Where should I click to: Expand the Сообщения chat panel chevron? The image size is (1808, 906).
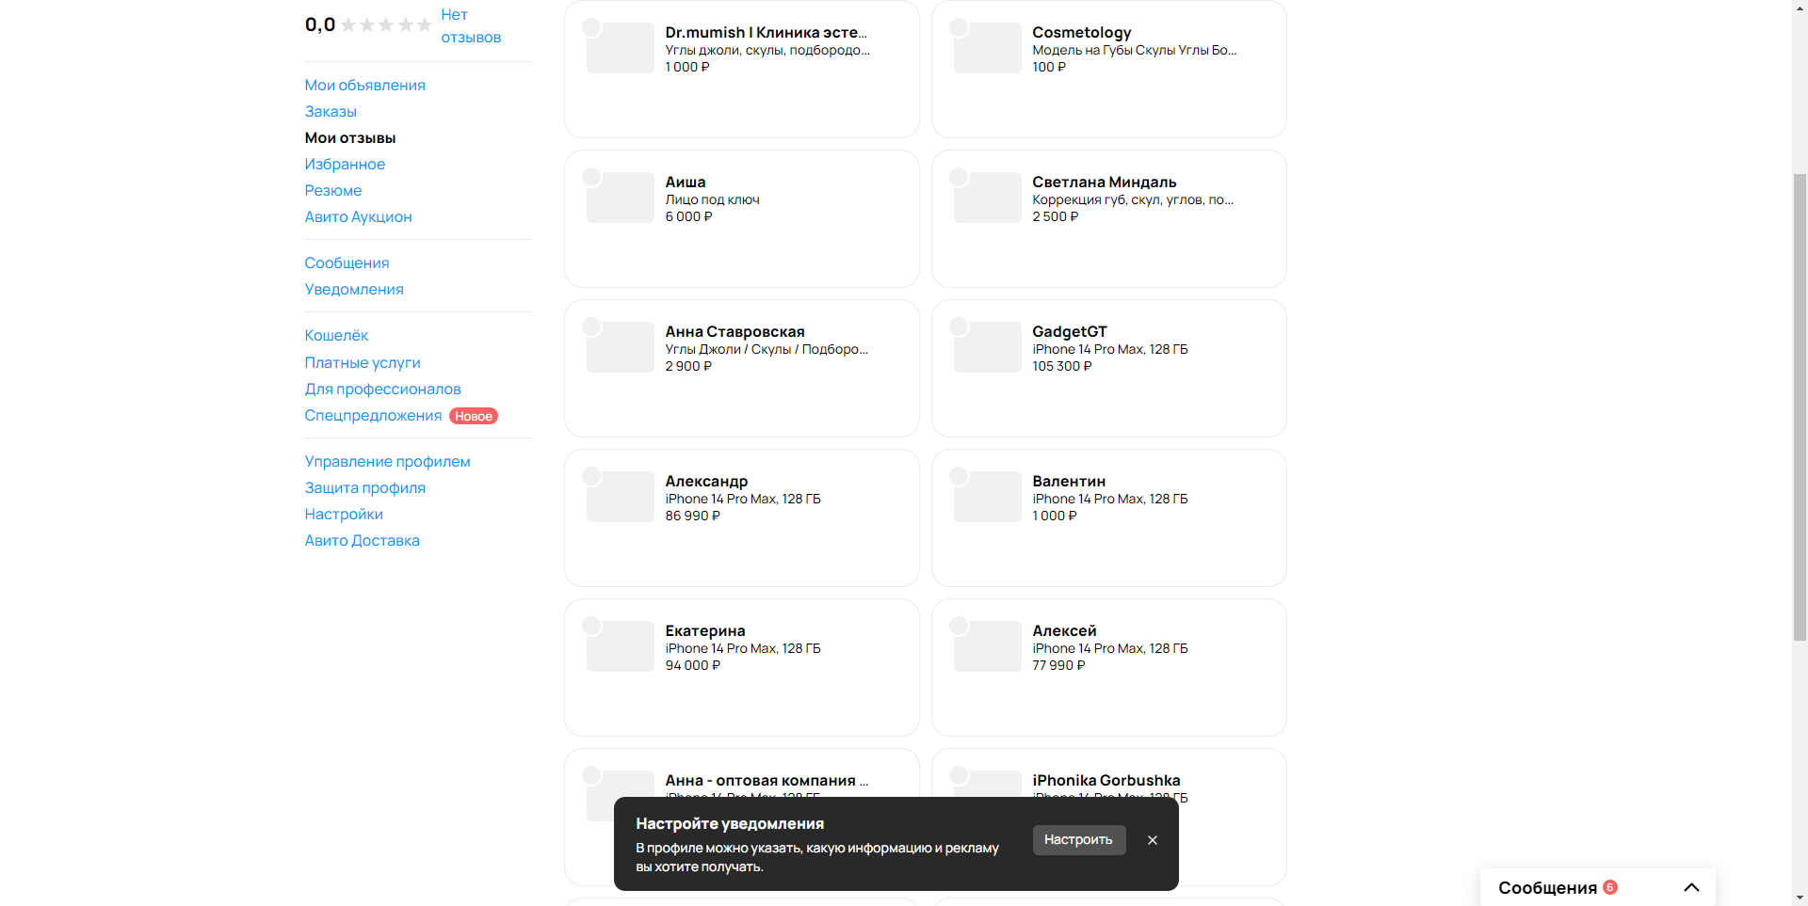1691,887
